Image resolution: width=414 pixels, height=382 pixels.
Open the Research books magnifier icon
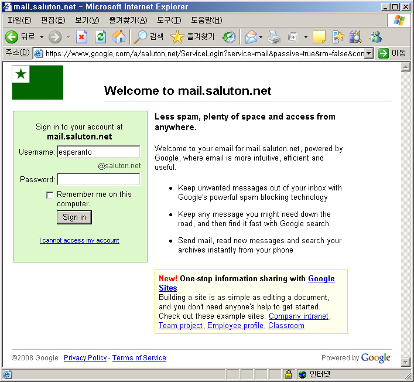[x=355, y=37]
